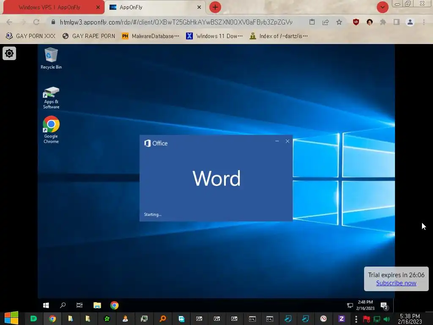Show hidden tray icons via three dots
433x325 pixels.
click(x=356, y=319)
